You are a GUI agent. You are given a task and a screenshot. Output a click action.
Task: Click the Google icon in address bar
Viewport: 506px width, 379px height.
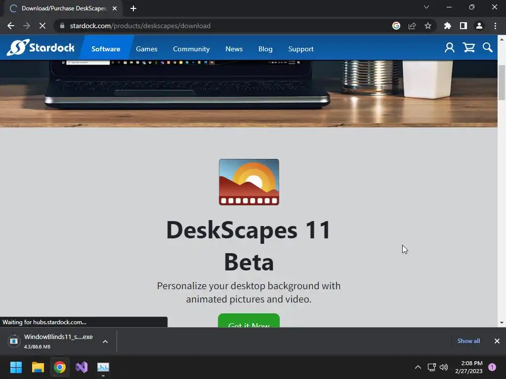click(396, 26)
